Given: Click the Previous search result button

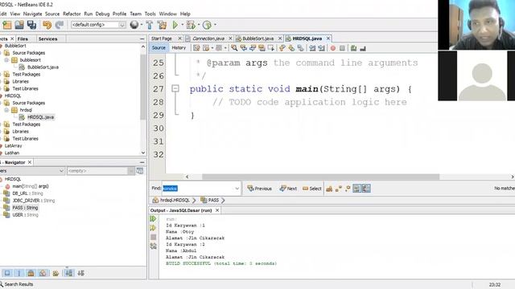Looking at the screenshot, I should [x=259, y=189].
